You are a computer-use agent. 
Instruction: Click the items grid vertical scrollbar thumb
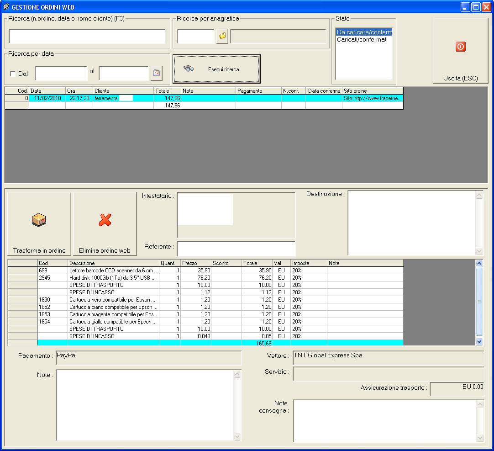(x=479, y=302)
